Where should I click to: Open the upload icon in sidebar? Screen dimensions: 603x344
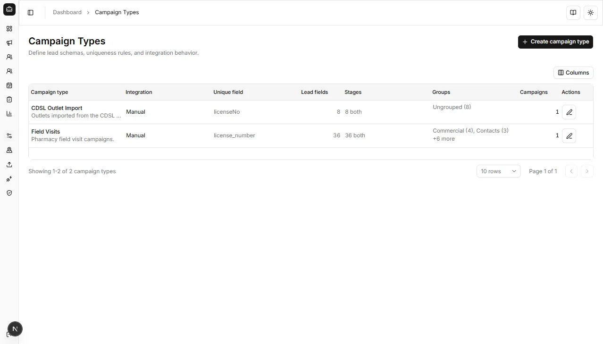pos(9,165)
